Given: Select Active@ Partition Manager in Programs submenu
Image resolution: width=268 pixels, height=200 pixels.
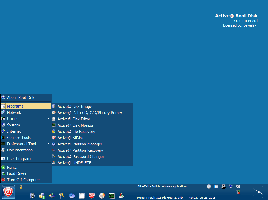Looking at the screenshot, I should (x=80, y=144).
